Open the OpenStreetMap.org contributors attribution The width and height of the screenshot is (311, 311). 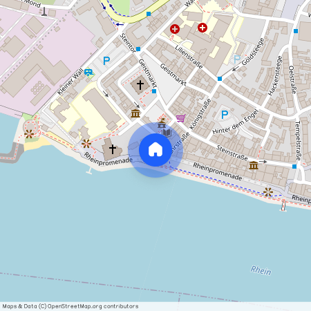pyautogui.click(x=93, y=306)
